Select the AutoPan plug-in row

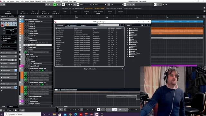[89, 38]
